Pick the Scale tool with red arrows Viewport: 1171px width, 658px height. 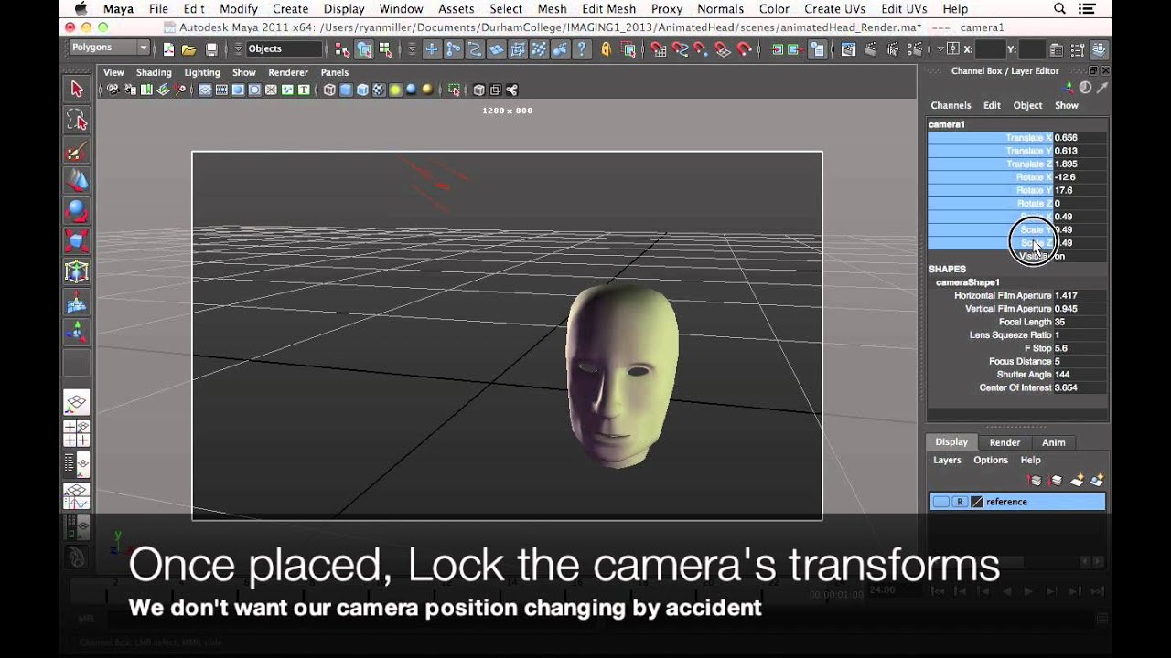[x=77, y=241]
